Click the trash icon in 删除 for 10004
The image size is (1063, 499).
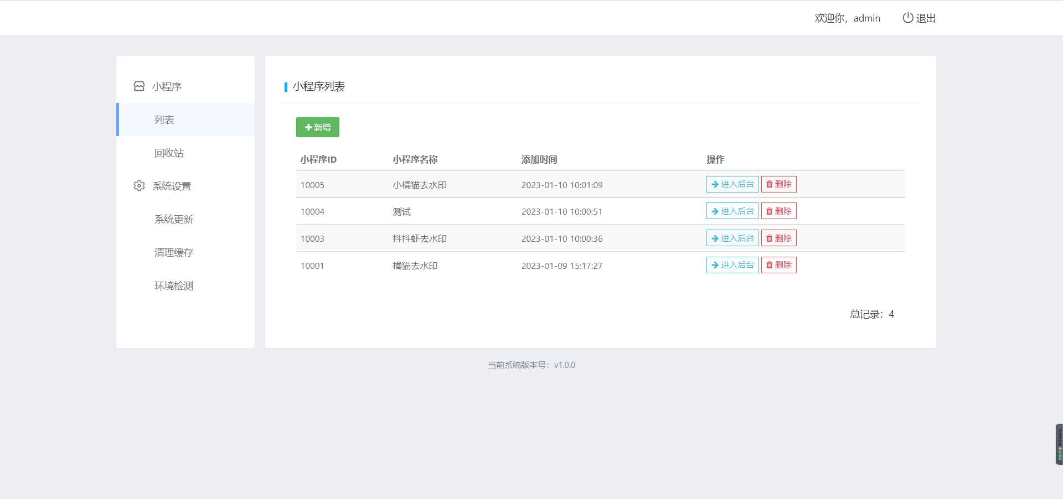tap(770, 211)
